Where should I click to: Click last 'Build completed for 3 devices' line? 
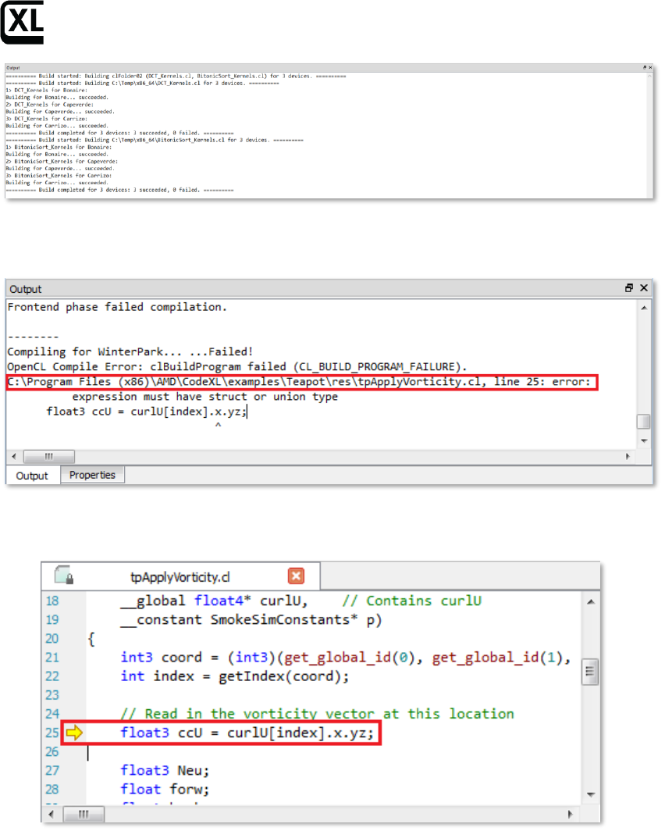coord(119,190)
